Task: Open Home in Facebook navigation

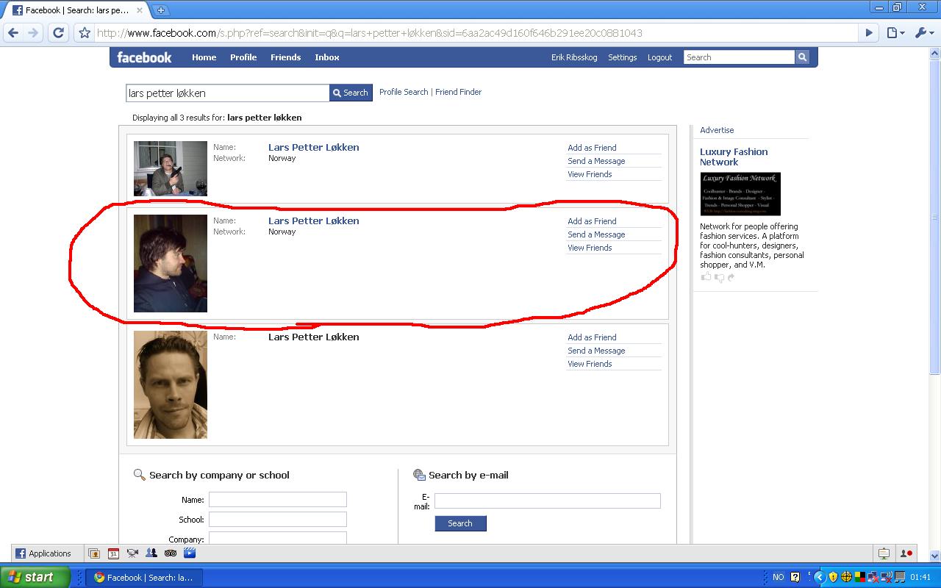Action: point(204,57)
